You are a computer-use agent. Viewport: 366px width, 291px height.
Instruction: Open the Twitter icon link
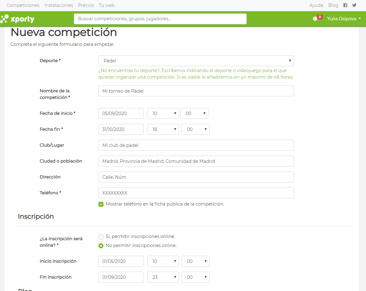click(x=354, y=5)
